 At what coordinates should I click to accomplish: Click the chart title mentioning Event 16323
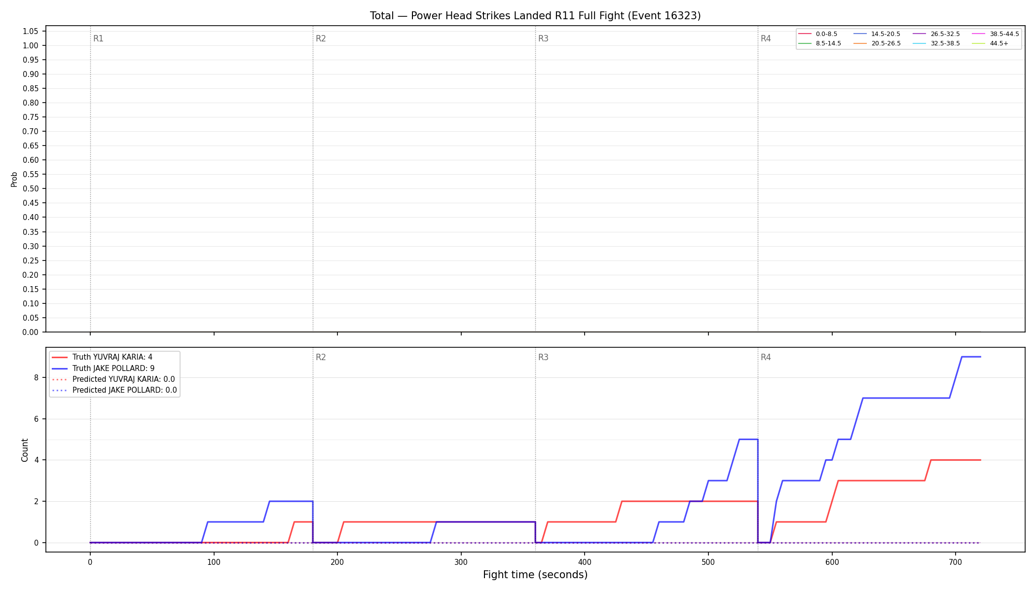point(535,16)
